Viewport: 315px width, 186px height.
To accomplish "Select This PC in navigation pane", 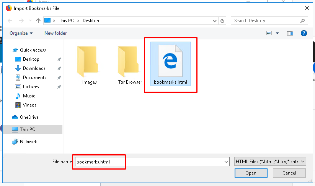I will 33,129.
